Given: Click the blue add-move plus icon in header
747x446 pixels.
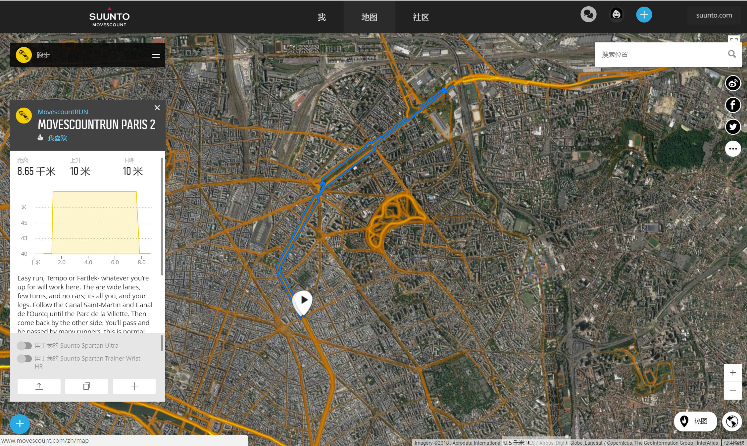Looking at the screenshot, I should coord(644,15).
